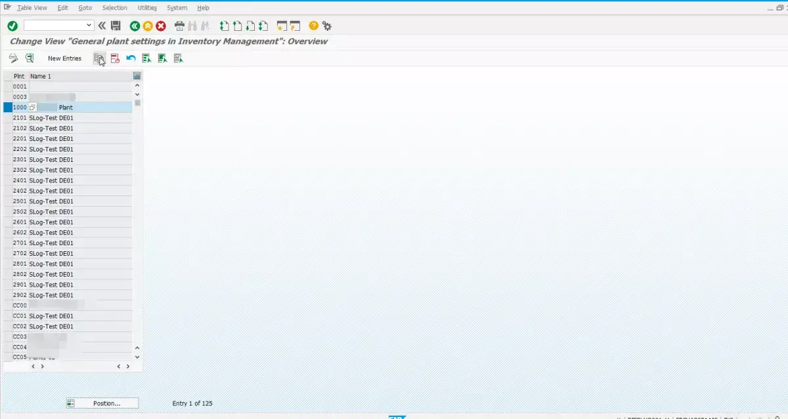Open the Help menu
The width and height of the screenshot is (788, 419).
point(204,8)
